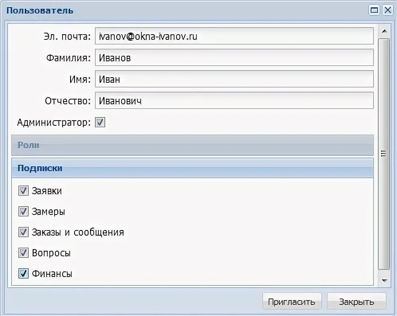Click the Эл. почта: label
397x316 pixels.
click(67, 36)
